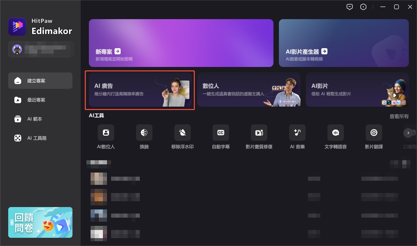Viewport: 417px width, 246px height.
Task: Open the 換臉 face swap tool
Action: point(144,133)
